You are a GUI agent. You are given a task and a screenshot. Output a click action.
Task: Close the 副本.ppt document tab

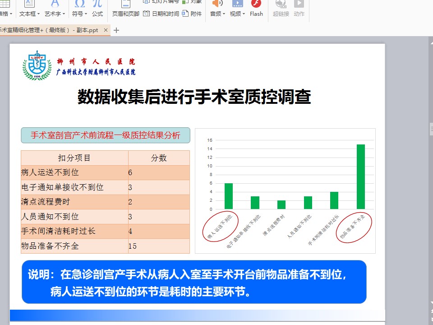(106, 30)
